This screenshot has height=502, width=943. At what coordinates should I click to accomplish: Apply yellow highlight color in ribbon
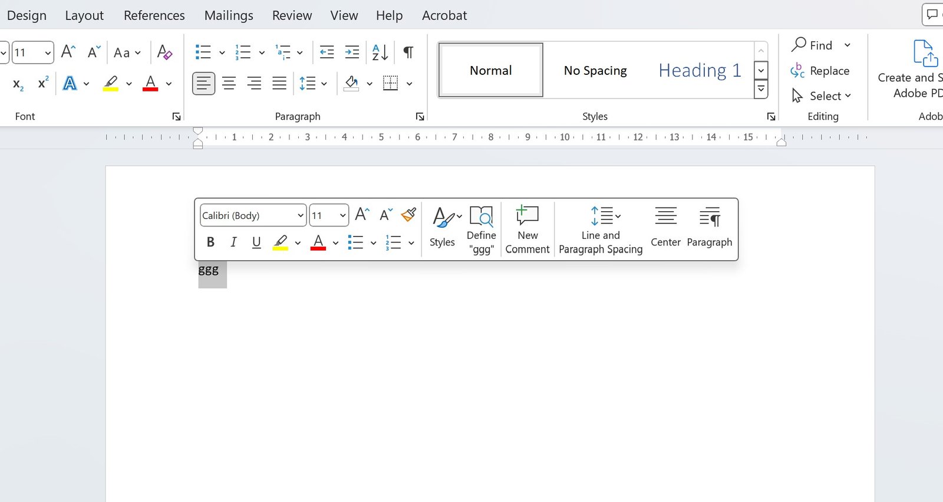pyautogui.click(x=111, y=83)
